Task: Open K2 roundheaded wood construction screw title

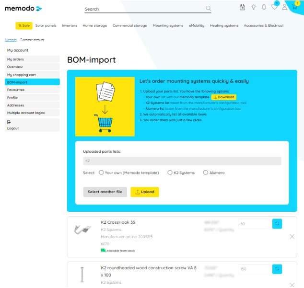Action: pos(149,271)
